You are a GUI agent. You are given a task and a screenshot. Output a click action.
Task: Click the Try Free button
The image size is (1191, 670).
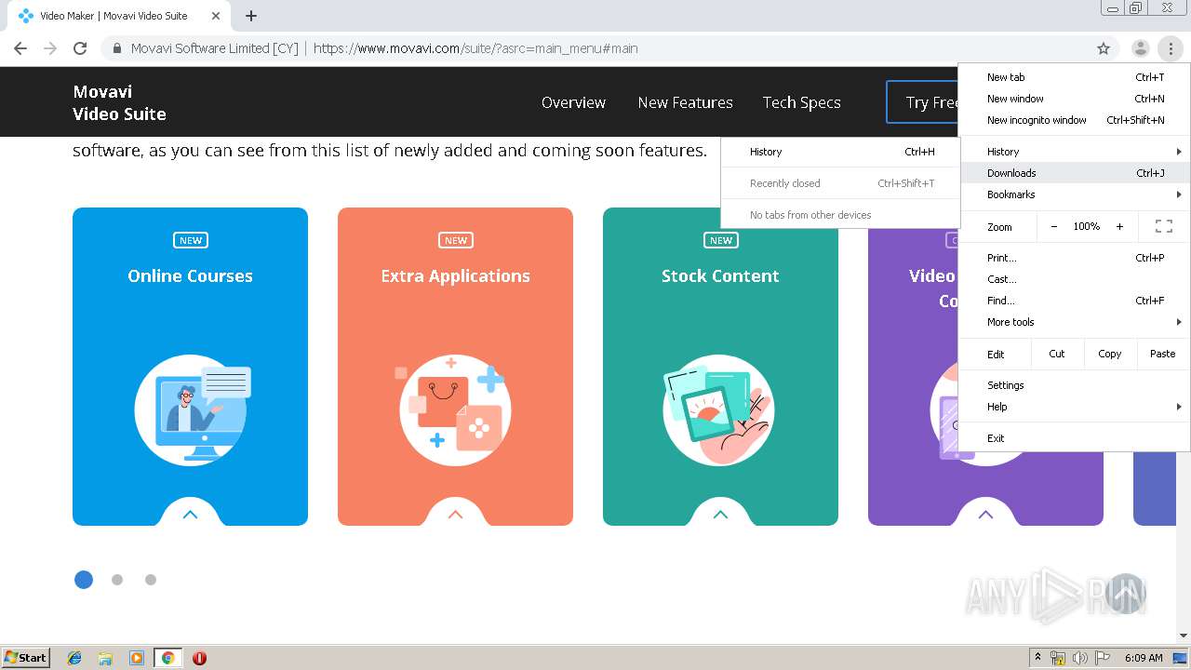point(923,102)
